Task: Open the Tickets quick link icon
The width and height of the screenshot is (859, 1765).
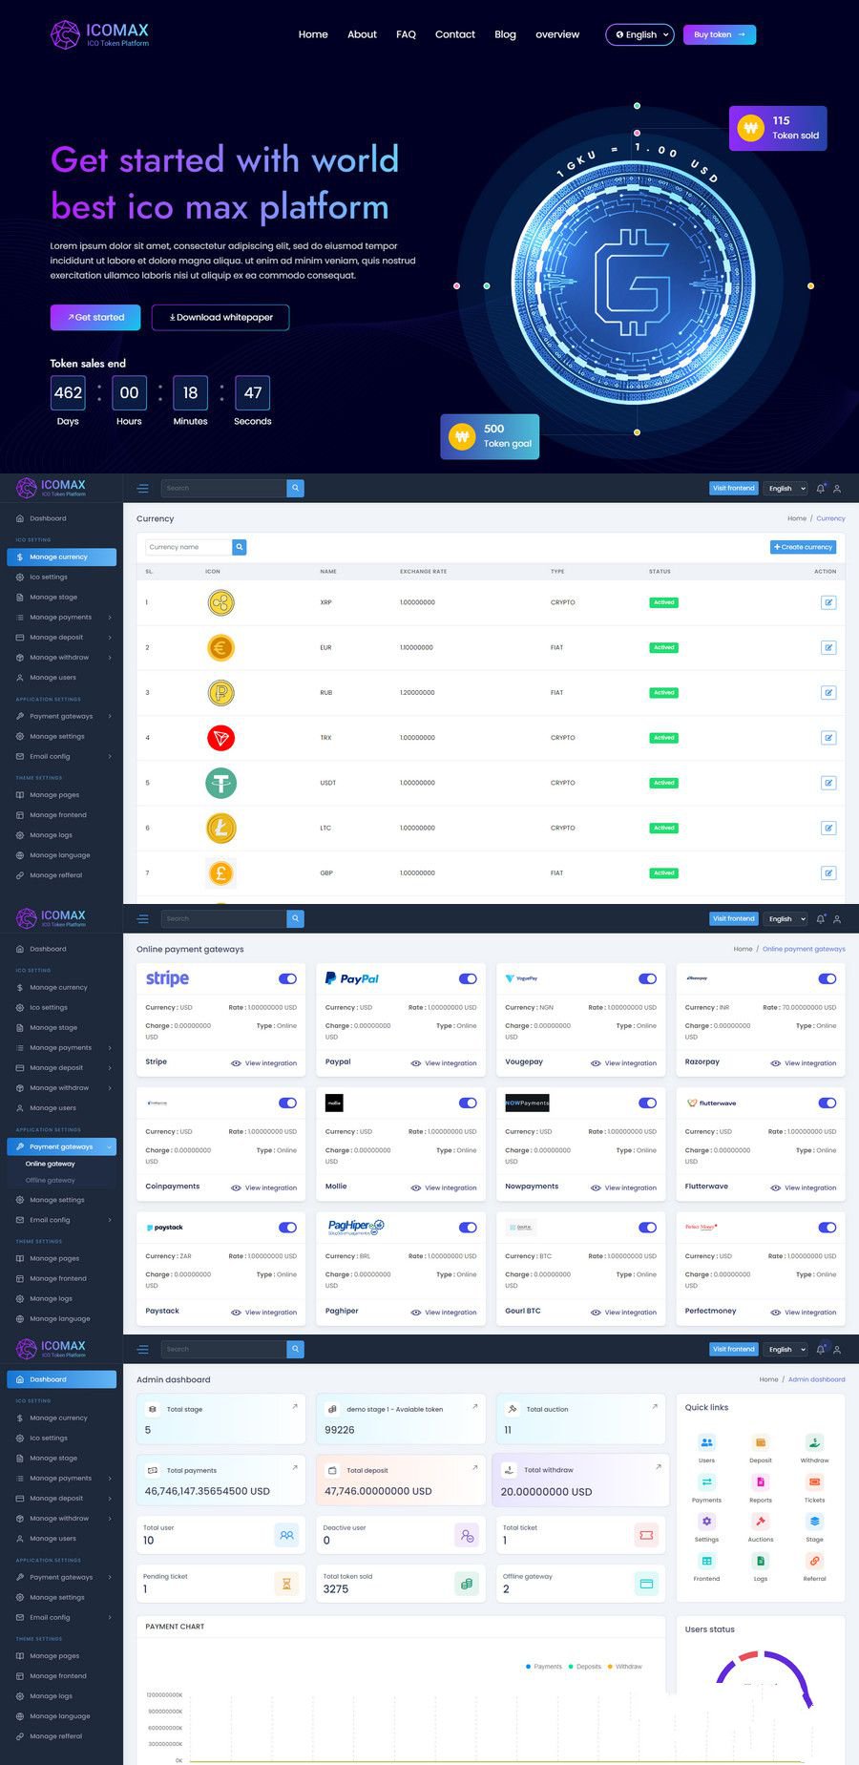Action: point(814,1482)
